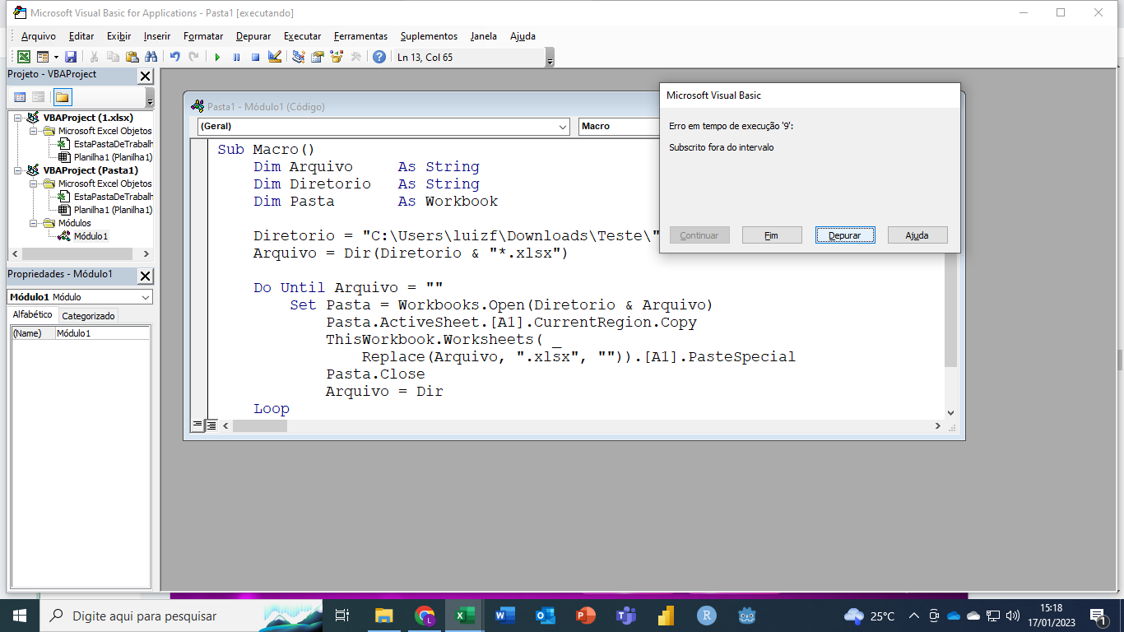The height and width of the screenshot is (632, 1124).
Task: Open the Formatar menu
Action: (203, 36)
